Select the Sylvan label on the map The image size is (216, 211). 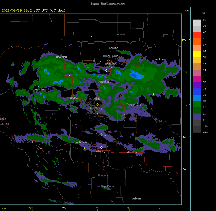pyautogui.click(x=98, y=61)
